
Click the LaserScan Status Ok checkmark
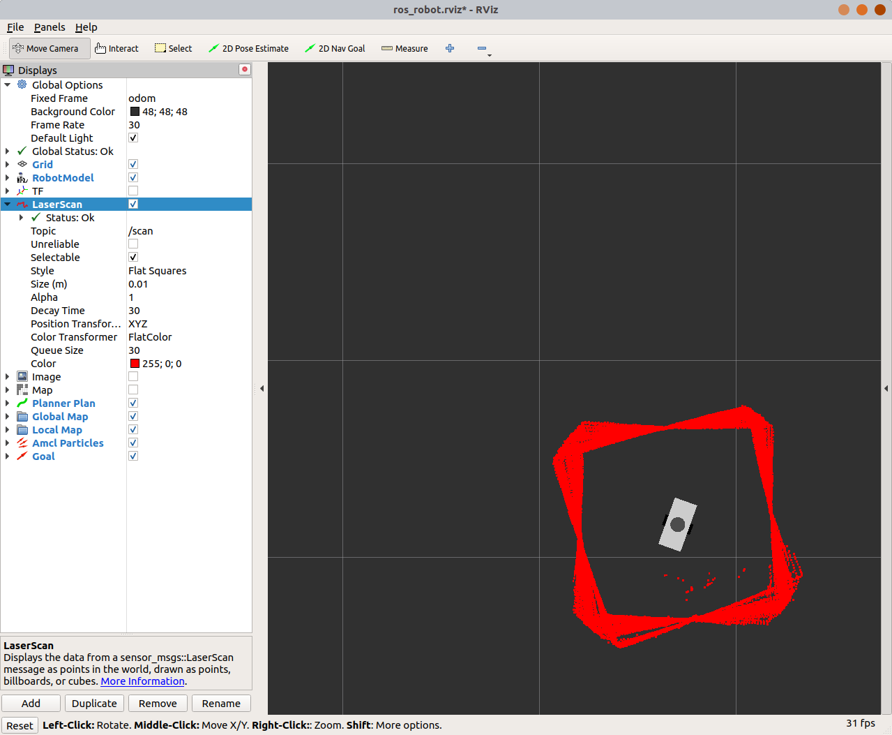tap(36, 217)
